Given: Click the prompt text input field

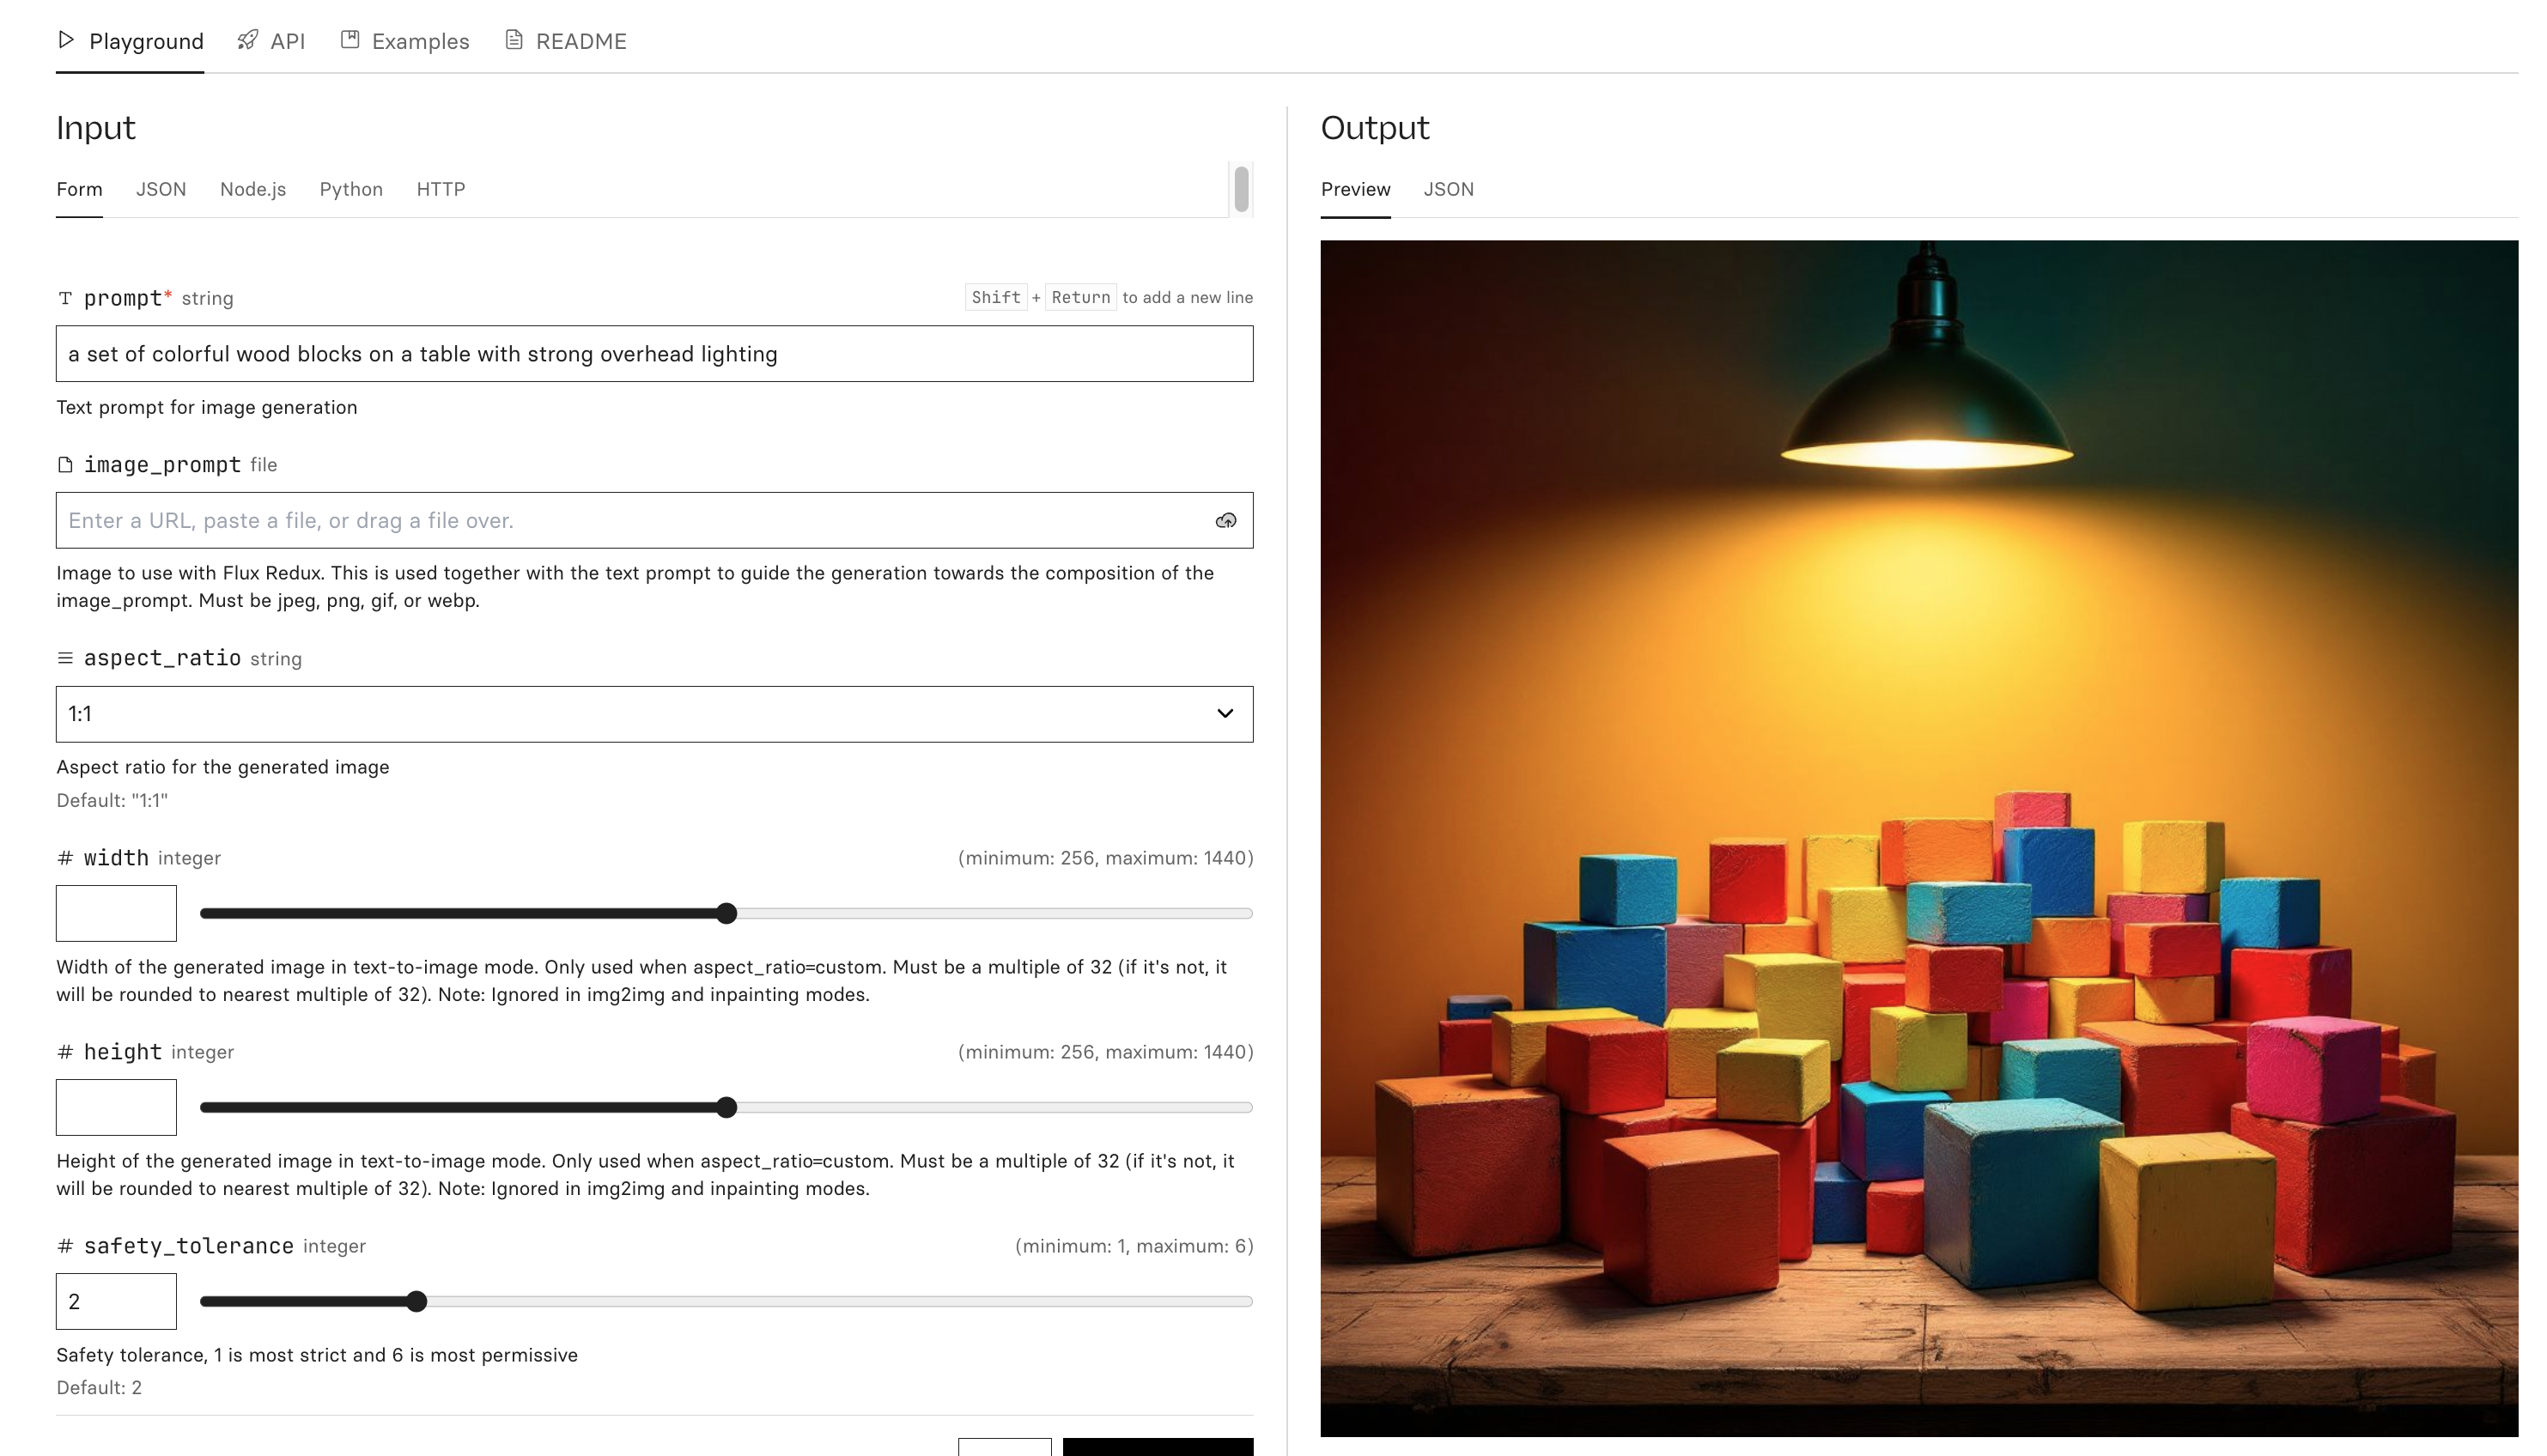Looking at the screenshot, I should tap(654, 353).
